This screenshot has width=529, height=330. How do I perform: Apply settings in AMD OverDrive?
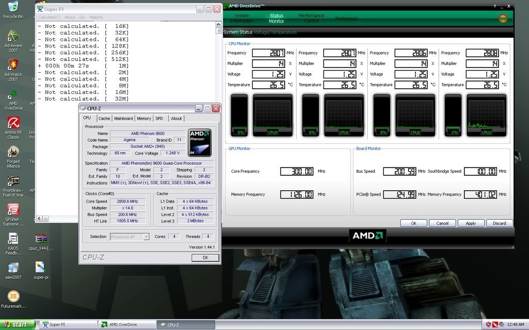click(x=471, y=223)
